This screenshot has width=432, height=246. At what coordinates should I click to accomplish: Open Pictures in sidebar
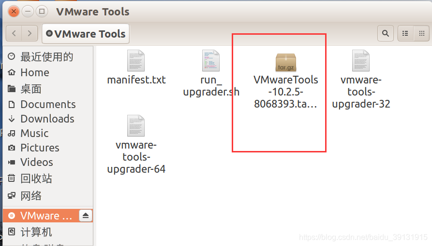48,148
